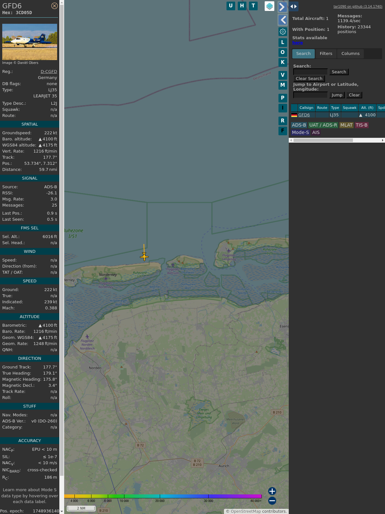Open tar1090 on github link

click(358, 6)
